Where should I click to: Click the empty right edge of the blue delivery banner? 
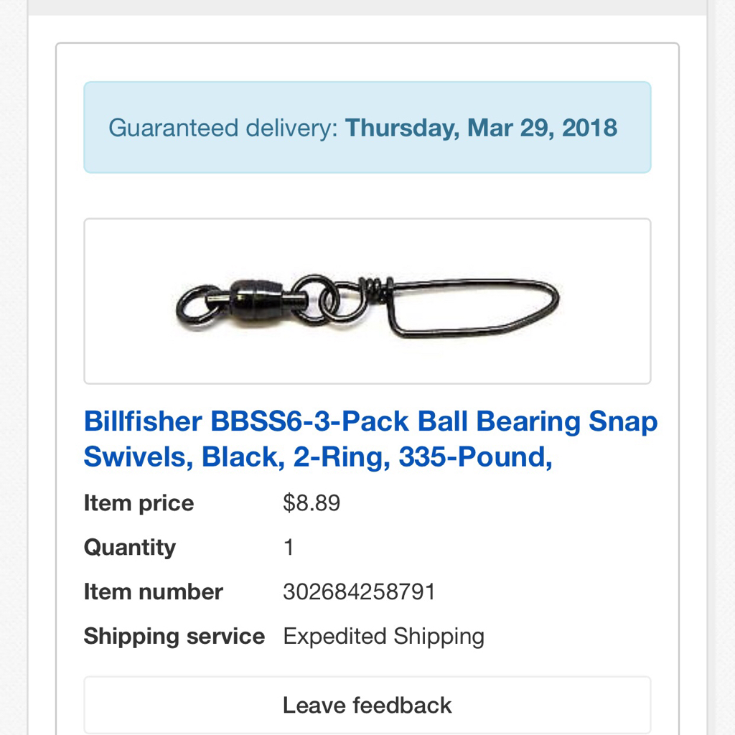pos(635,128)
